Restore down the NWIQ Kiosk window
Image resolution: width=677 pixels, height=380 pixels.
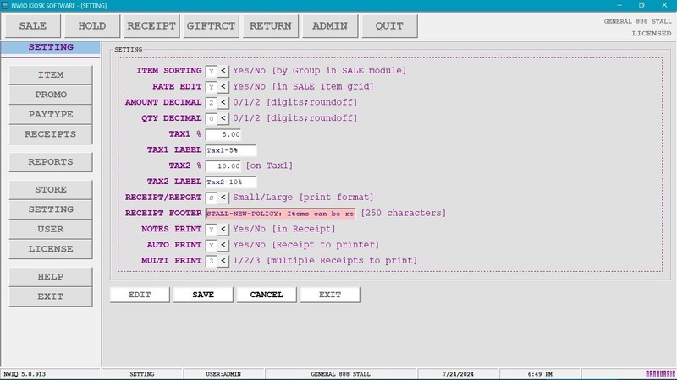click(641, 5)
